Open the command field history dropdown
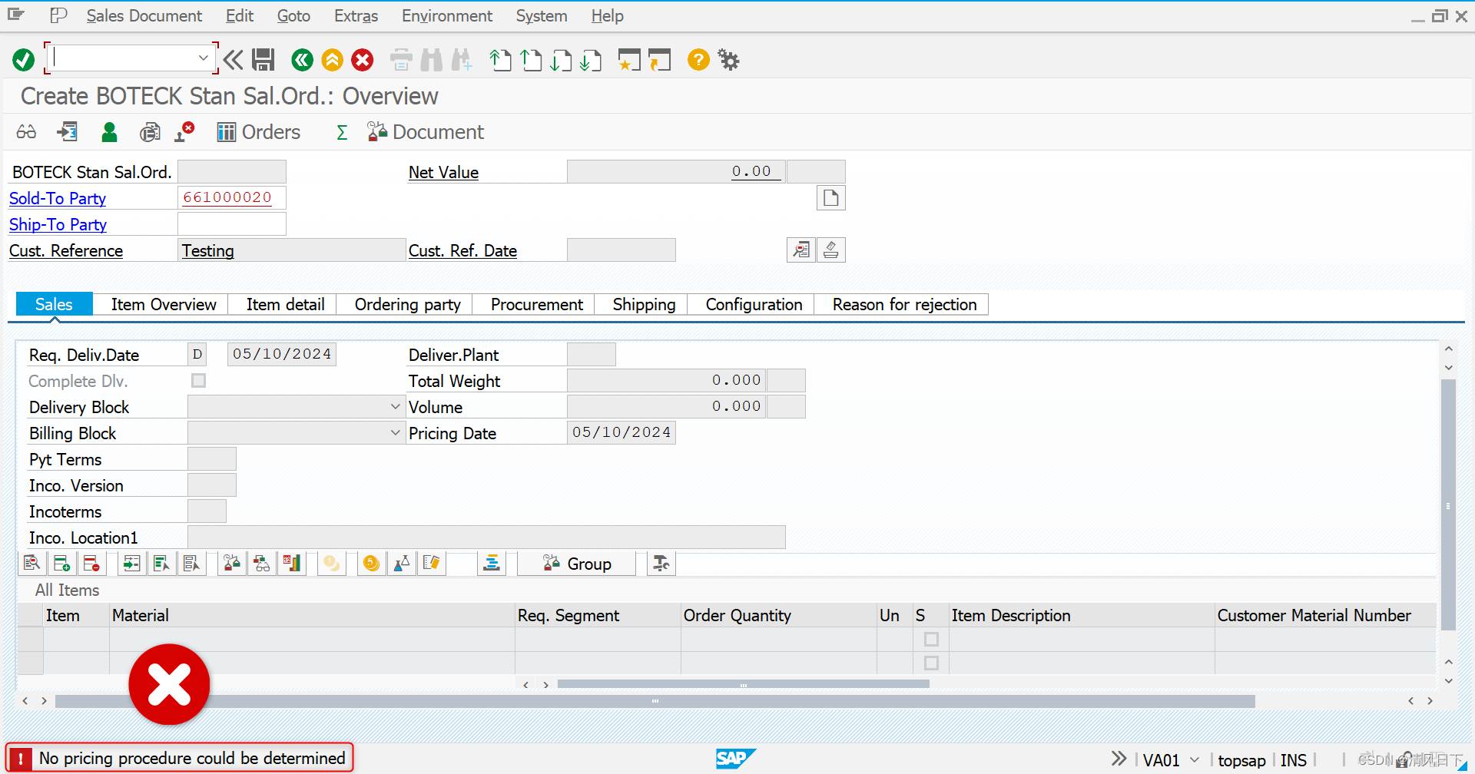 click(x=203, y=58)
